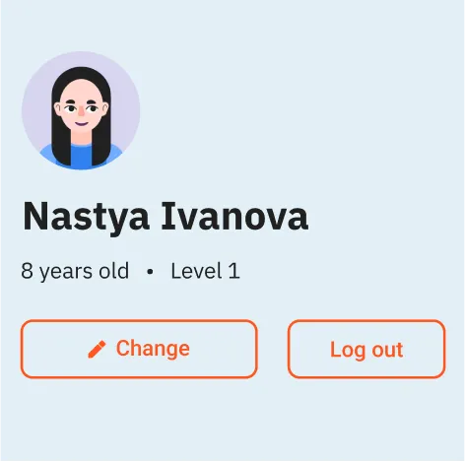
Task: Click the orange 'Change' word label
Action: pos(153,349)
